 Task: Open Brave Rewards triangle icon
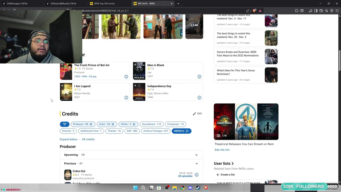point(260,11)
